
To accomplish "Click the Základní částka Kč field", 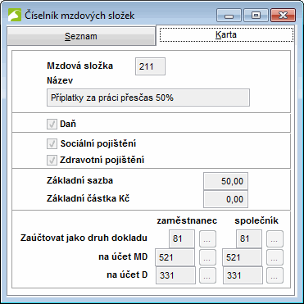I will pyautogui.click(x=225, y=199).
